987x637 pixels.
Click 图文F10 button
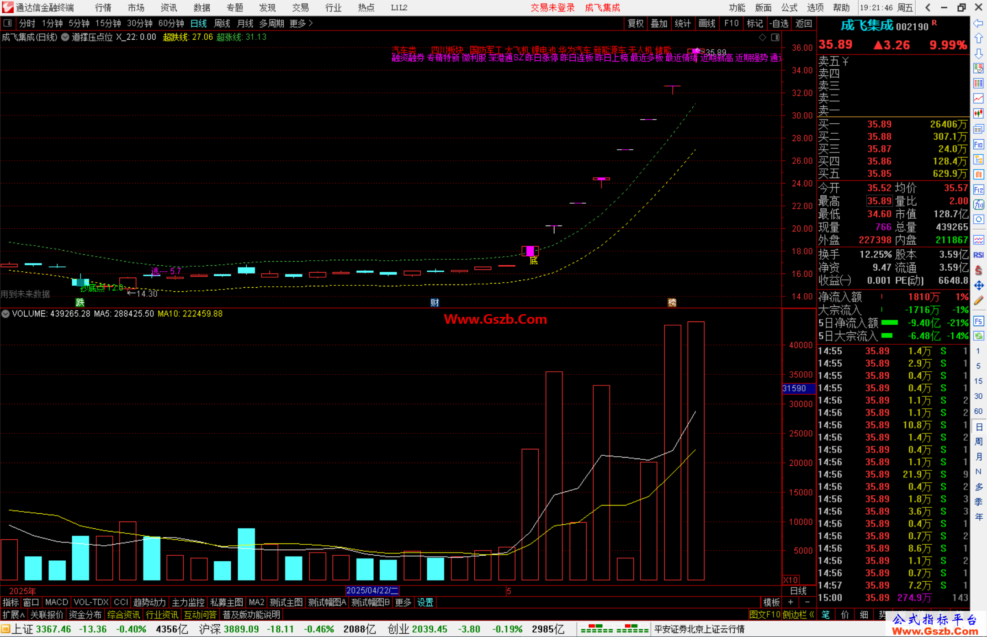[764, 615]
